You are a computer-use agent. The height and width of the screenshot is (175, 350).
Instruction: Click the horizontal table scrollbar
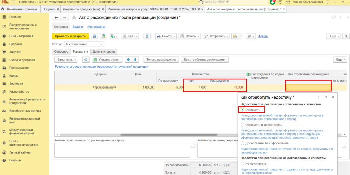tap(169, 134)
